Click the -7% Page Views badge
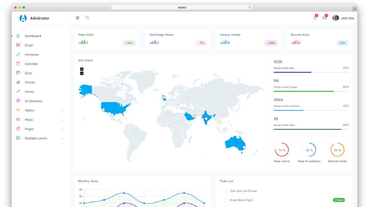 [201, 43]
